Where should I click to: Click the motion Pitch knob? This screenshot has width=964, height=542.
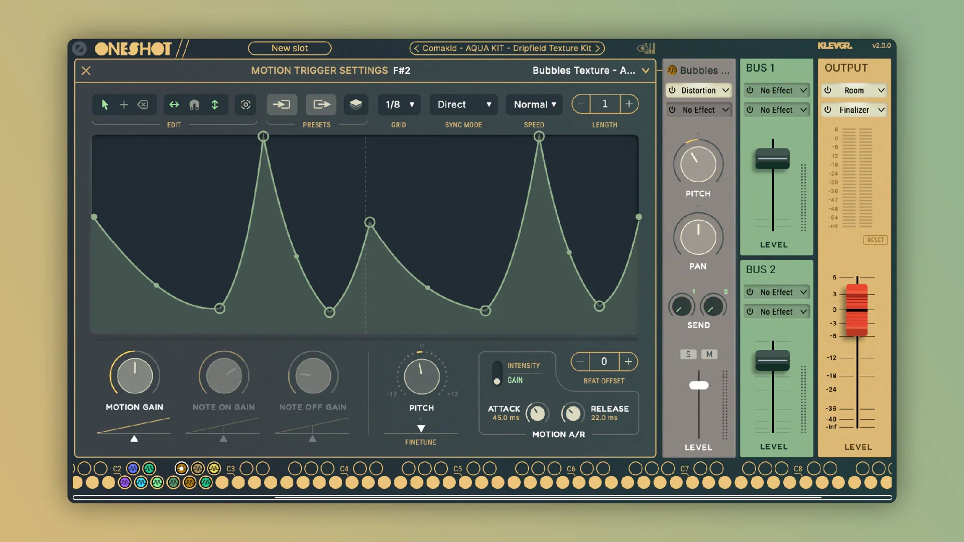pyautogui.click(x=421, y=376)
